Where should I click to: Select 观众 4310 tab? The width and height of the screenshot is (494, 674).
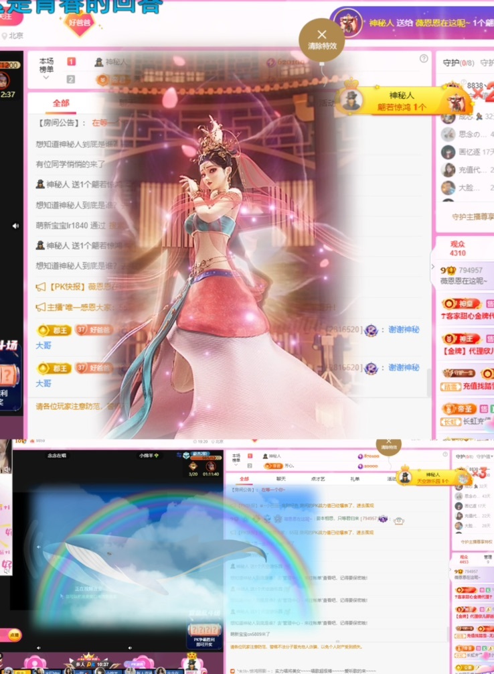(x=457, y=249)
